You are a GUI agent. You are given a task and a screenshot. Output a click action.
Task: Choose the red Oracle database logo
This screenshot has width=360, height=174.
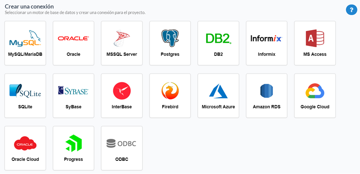[73, 39]
